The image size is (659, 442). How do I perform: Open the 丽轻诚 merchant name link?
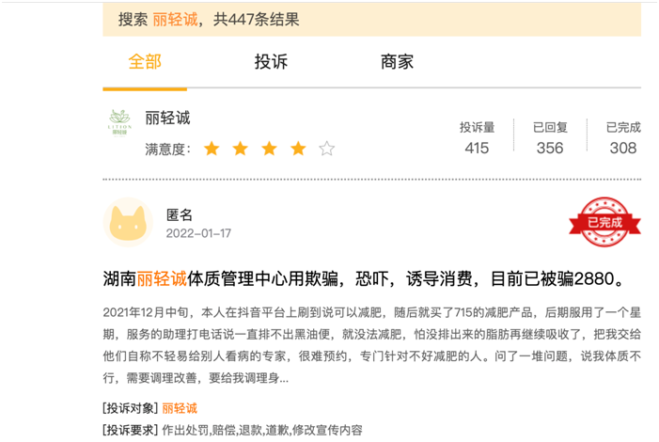[167, 118]
